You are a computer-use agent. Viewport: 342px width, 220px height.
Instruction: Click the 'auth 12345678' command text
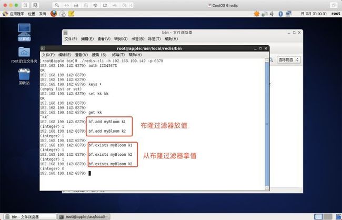103,66
